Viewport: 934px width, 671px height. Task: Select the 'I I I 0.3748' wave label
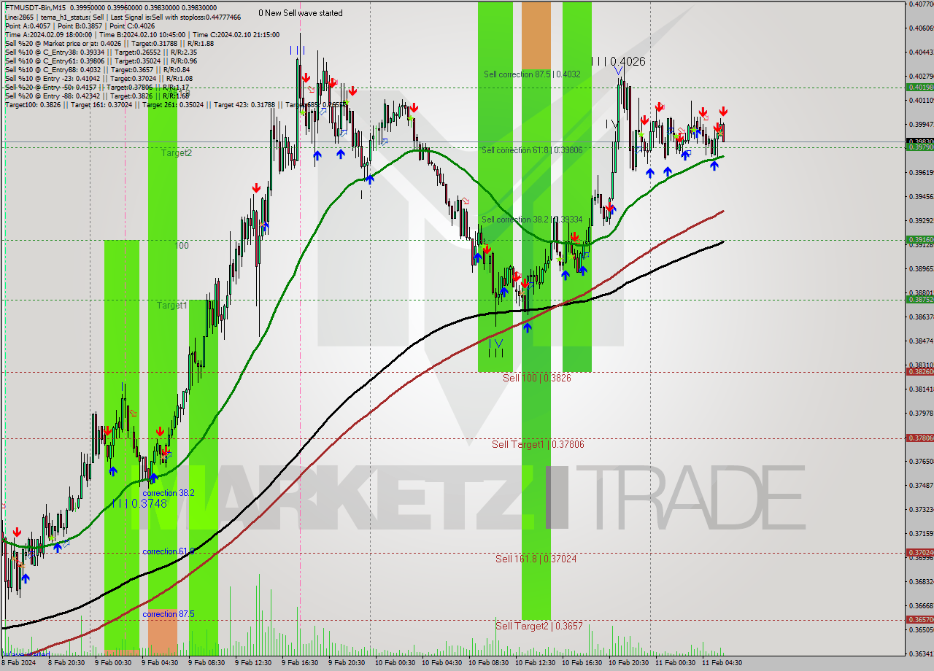click(140, 504)
